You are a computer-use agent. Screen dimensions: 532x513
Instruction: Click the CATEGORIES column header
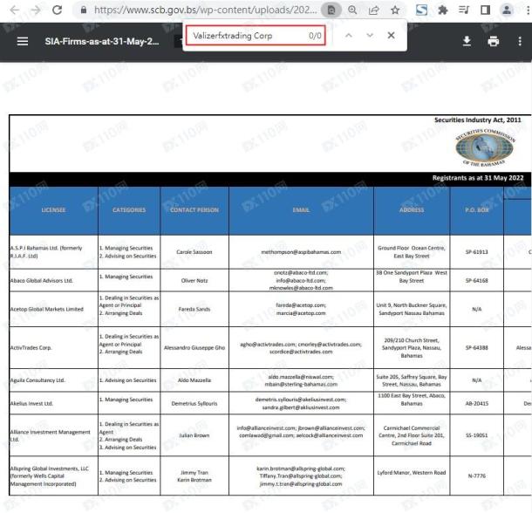[x=129, y=210]
